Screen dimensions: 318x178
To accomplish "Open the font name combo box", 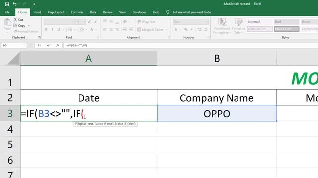I will point(59,22).
